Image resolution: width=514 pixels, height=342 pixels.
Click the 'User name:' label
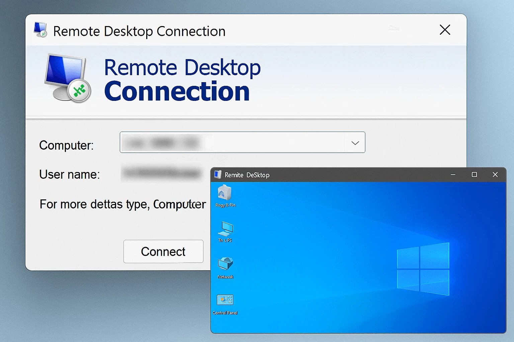coord(70,174)
